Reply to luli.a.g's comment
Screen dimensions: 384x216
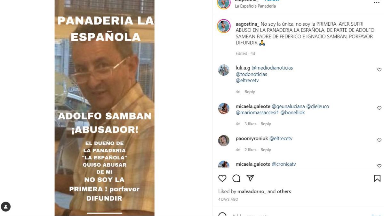tap(250, 92)
